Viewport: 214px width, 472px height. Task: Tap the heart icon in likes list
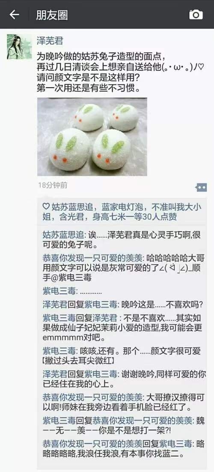pos(46,206)
